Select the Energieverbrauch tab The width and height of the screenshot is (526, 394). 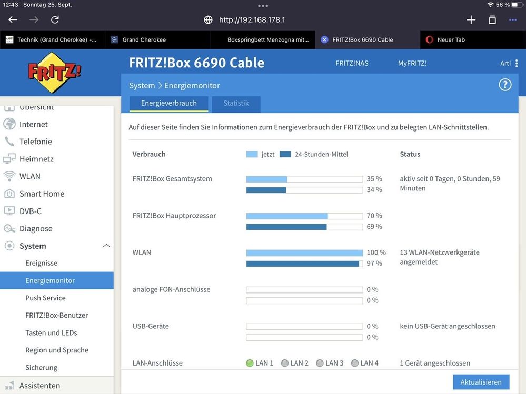click(x=168, y=104)
